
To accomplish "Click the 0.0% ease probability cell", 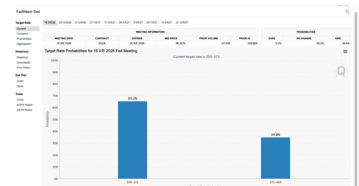I will tap(272, 43).
